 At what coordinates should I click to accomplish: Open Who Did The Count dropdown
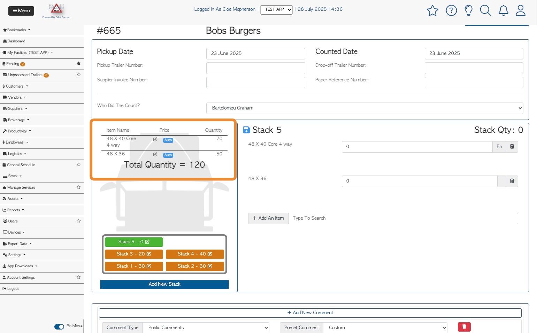point(365,108)
